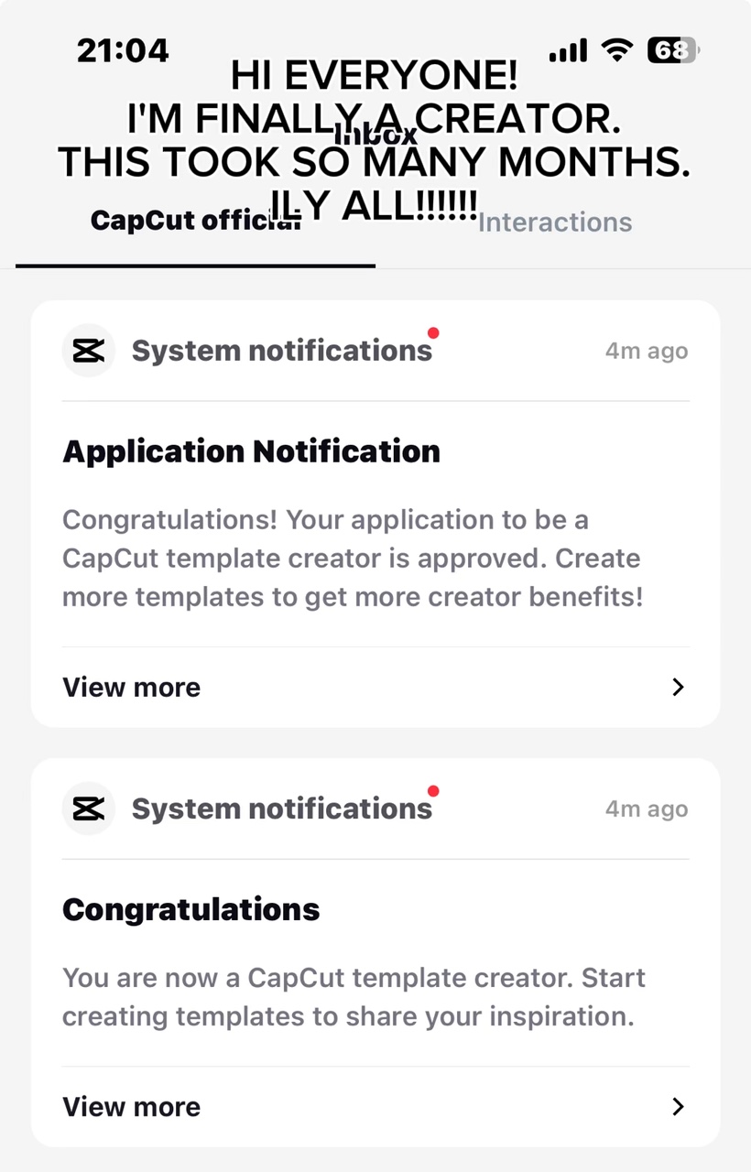Viewport: 751px width, 1172px height.
Task: Tap the application approved message text
Action: click(353, 559)
